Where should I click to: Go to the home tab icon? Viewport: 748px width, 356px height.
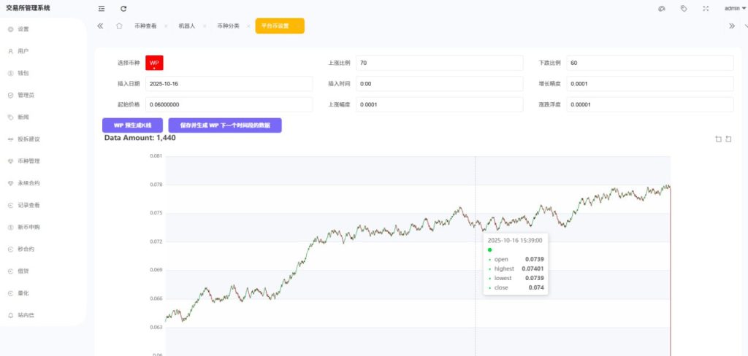pyautogui.click(x=118, y=26)
